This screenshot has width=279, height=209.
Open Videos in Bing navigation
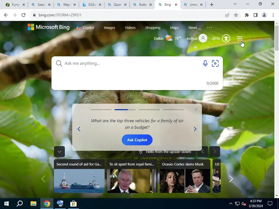[130, 27]
